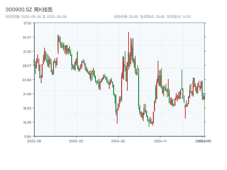Select the 2024-02 x-axis date marker
227x170 pixels.
pyautogui.click(x=118, y=141)
